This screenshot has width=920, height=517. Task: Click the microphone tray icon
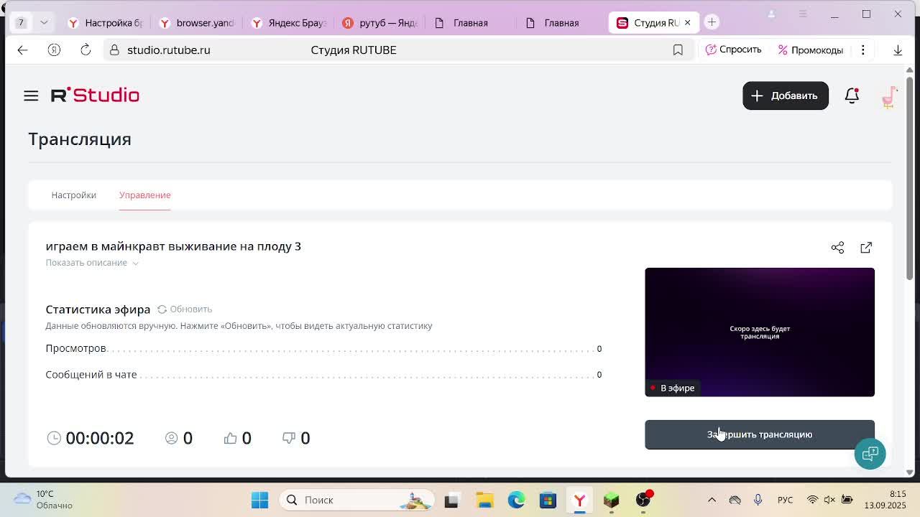758,500
